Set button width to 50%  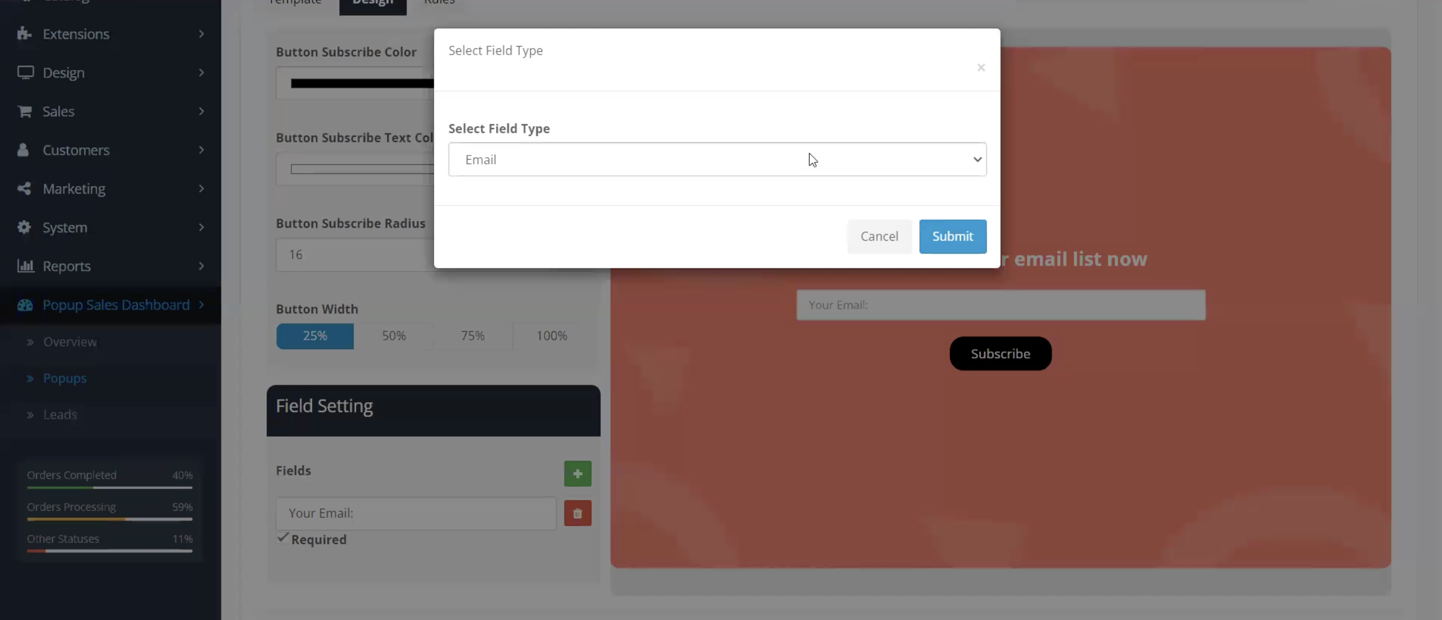394,336
